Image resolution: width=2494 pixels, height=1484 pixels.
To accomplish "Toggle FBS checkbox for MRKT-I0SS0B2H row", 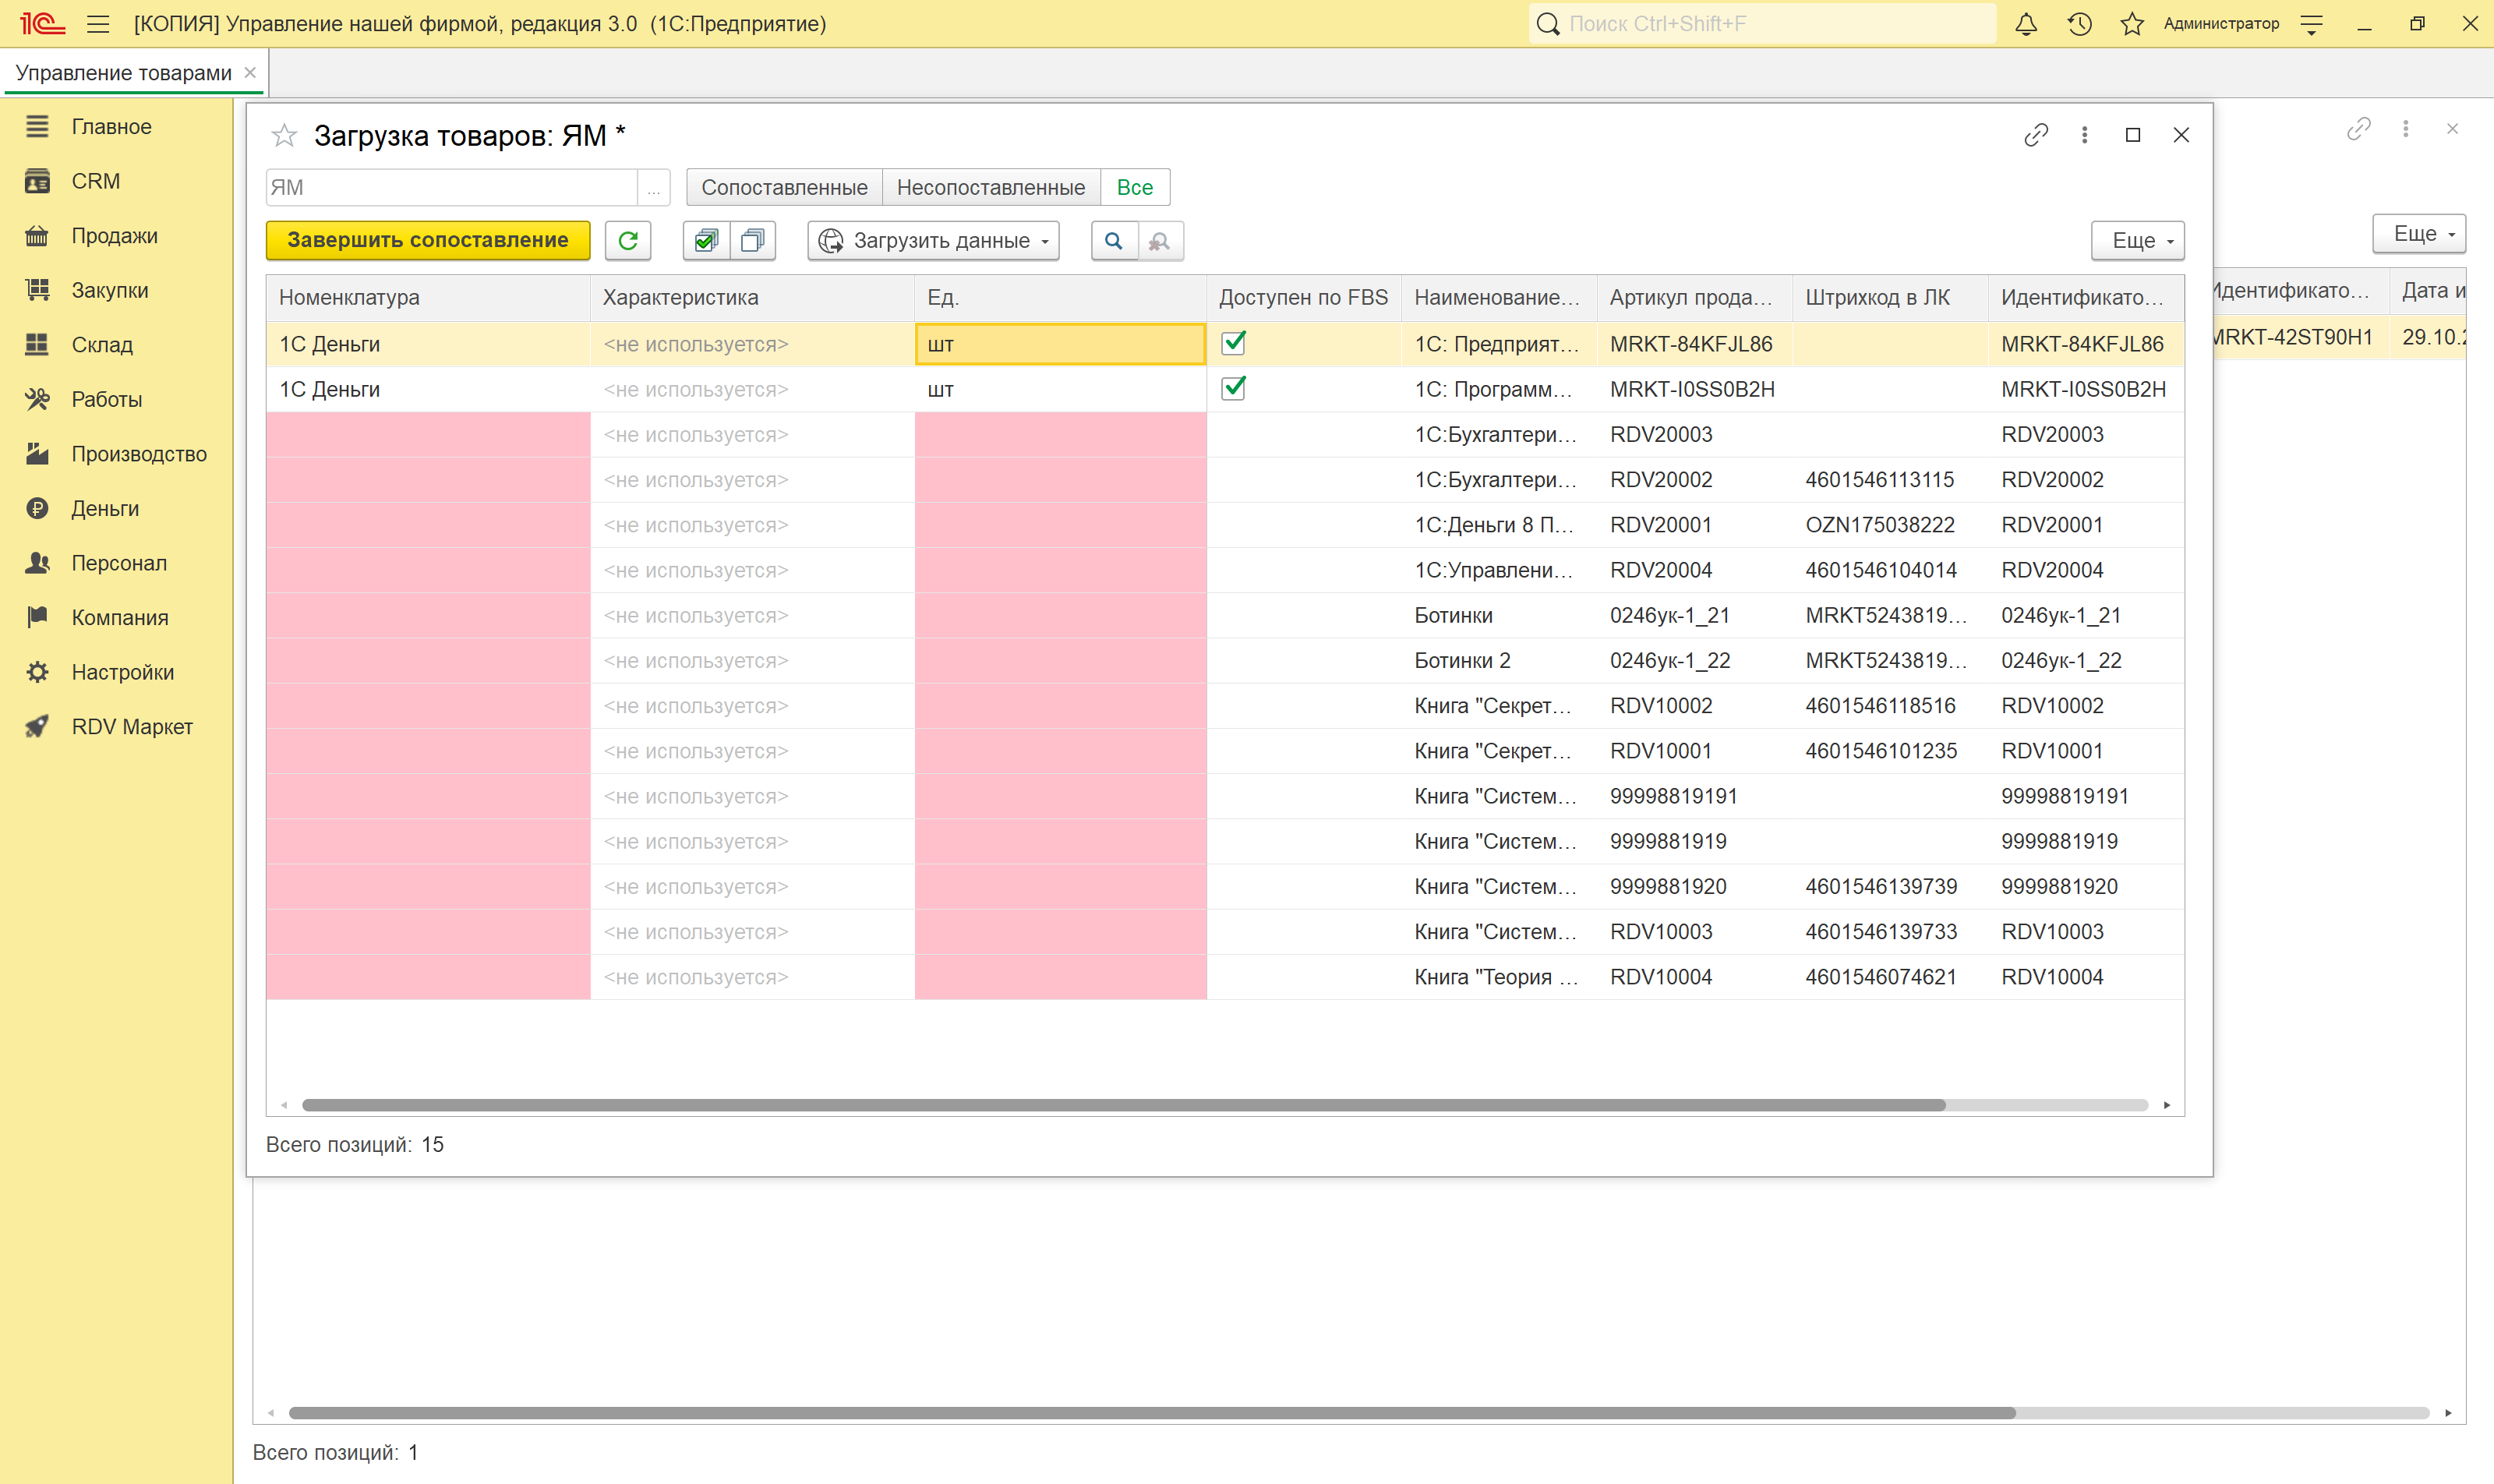I will pos(1234,388).
